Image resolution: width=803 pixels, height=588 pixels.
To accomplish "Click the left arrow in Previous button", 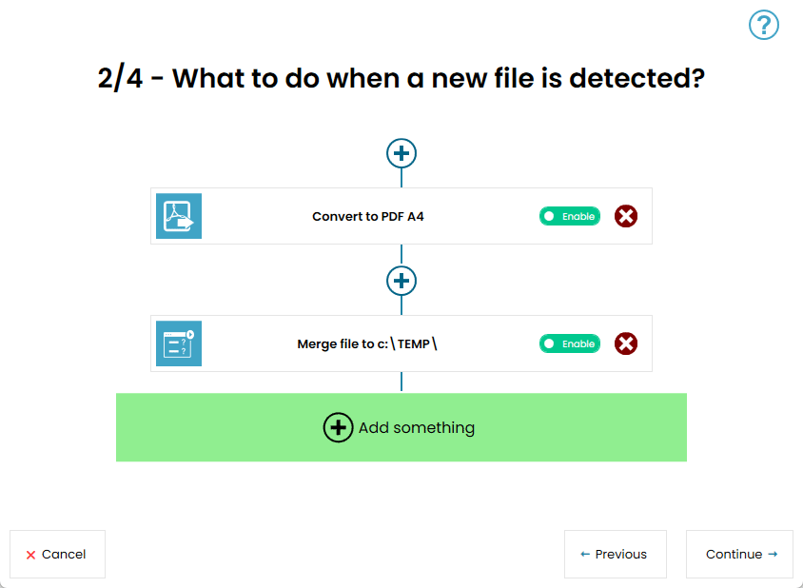I will click(585, 555).
